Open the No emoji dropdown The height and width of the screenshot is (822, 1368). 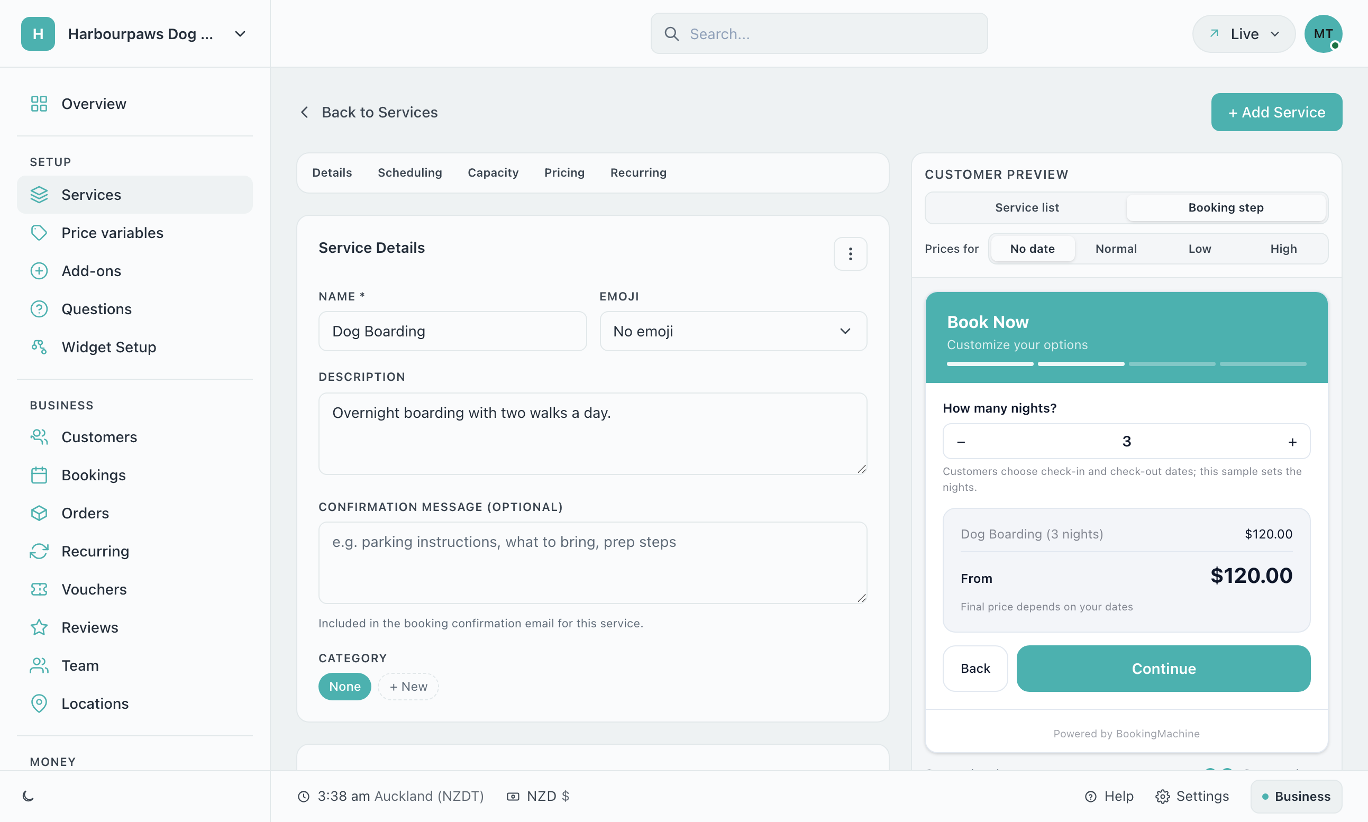pos(733,331)
